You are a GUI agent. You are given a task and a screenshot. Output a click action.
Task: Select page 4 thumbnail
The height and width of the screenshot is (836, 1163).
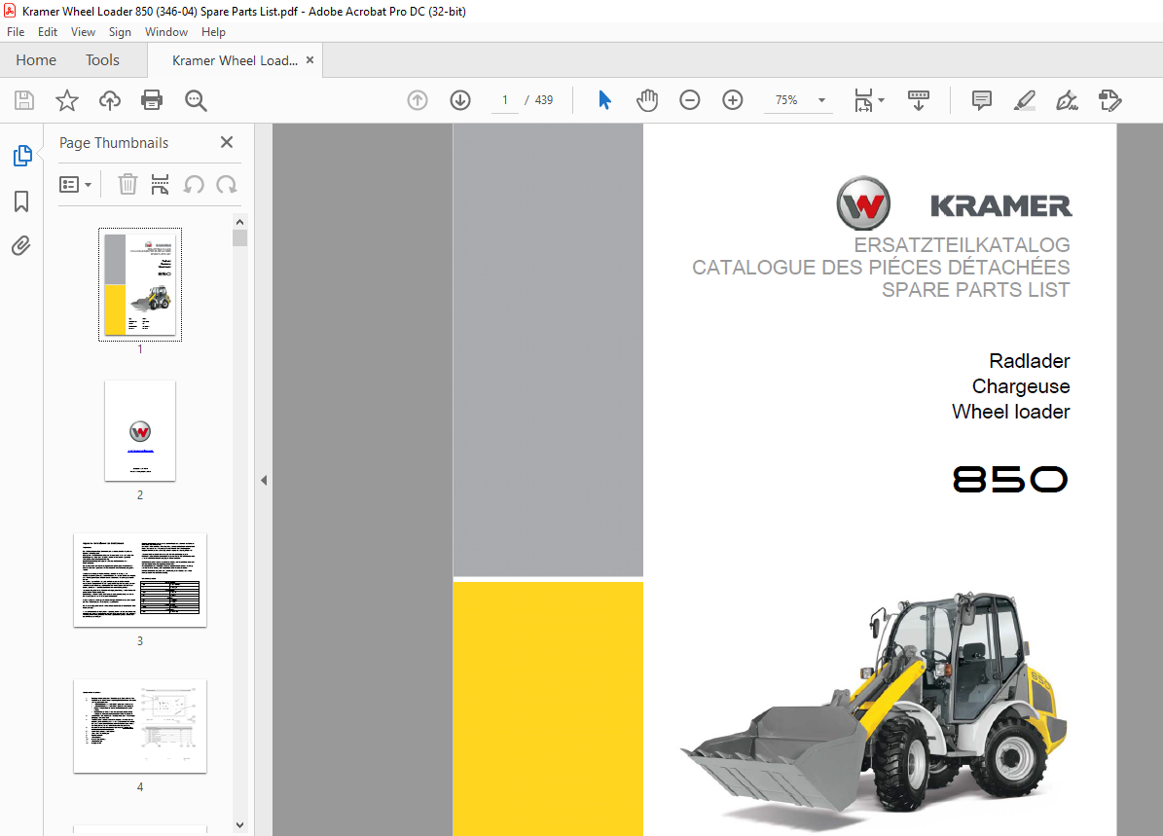140,726
